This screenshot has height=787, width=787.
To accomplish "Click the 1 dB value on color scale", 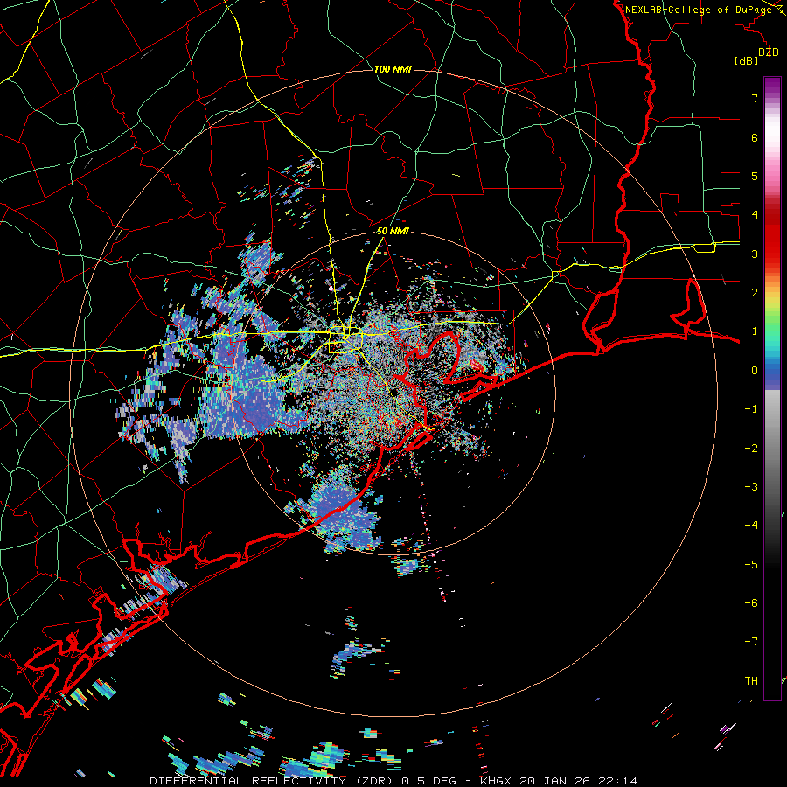I will click(755, 331).
